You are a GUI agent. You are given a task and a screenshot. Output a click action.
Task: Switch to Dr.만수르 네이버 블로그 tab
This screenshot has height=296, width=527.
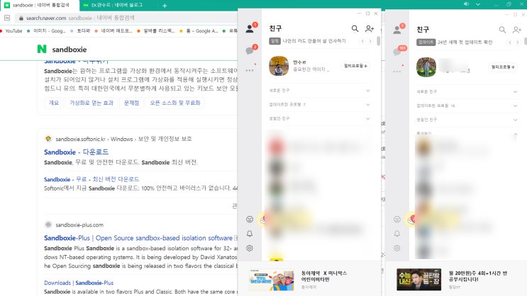point(117,6)
